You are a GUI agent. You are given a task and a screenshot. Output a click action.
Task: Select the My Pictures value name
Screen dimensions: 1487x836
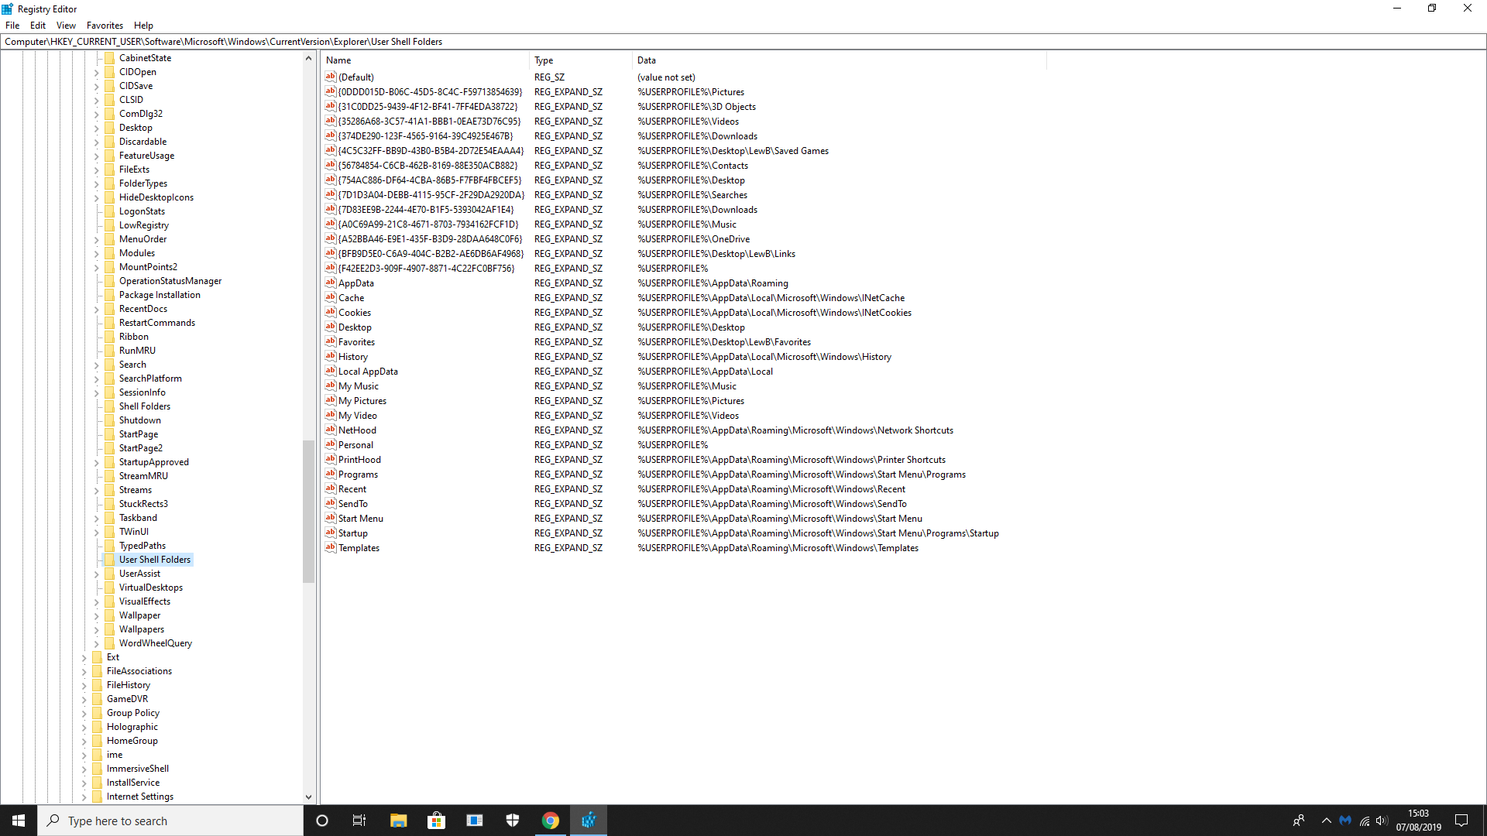point(362,401)
